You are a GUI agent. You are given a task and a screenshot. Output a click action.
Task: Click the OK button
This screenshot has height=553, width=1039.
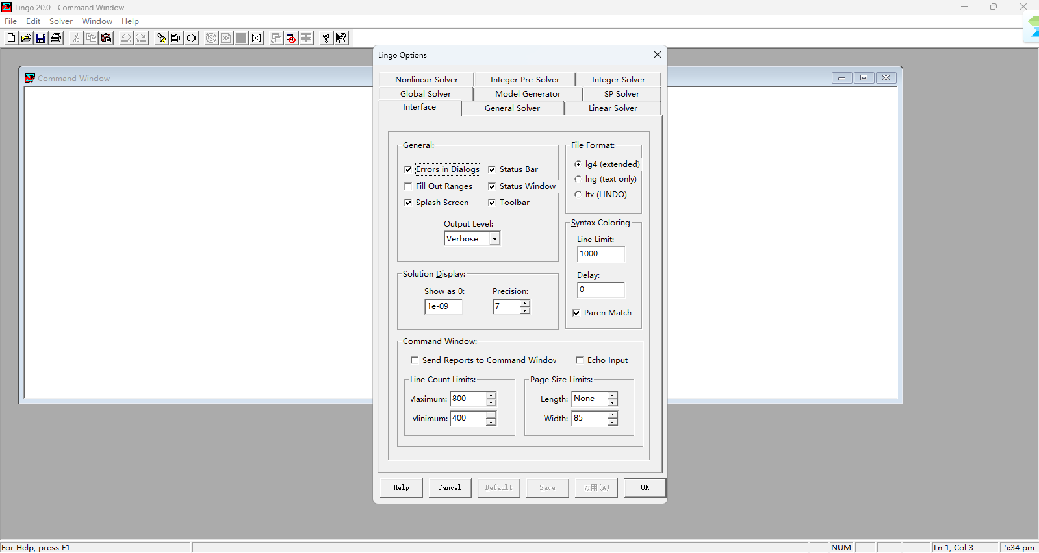pos(645,488)
